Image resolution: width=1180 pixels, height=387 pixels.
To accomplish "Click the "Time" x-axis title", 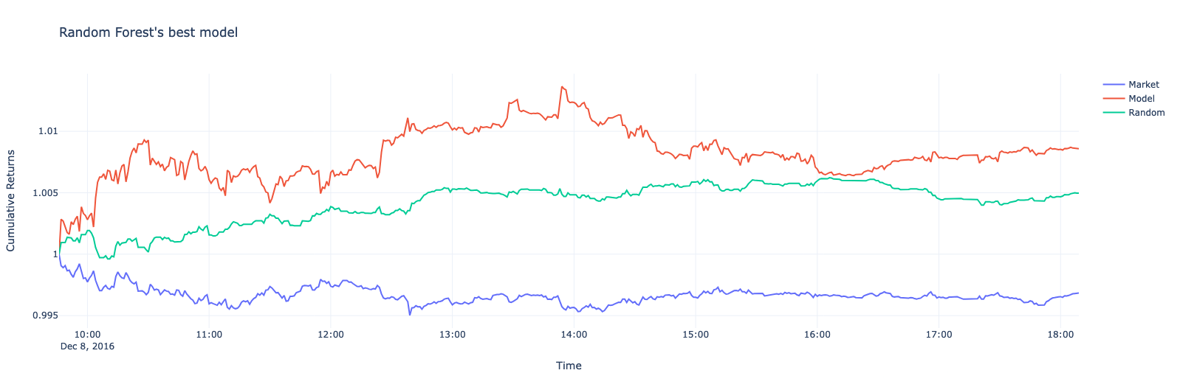I will coord(569,366).
